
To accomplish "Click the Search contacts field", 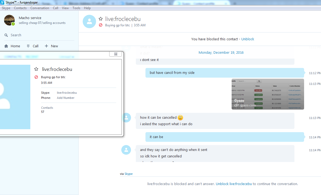I will point(39,35).
